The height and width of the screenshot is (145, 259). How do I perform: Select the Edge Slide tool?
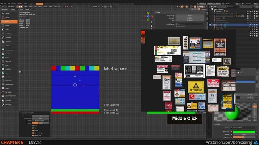(x=9, y=81)
